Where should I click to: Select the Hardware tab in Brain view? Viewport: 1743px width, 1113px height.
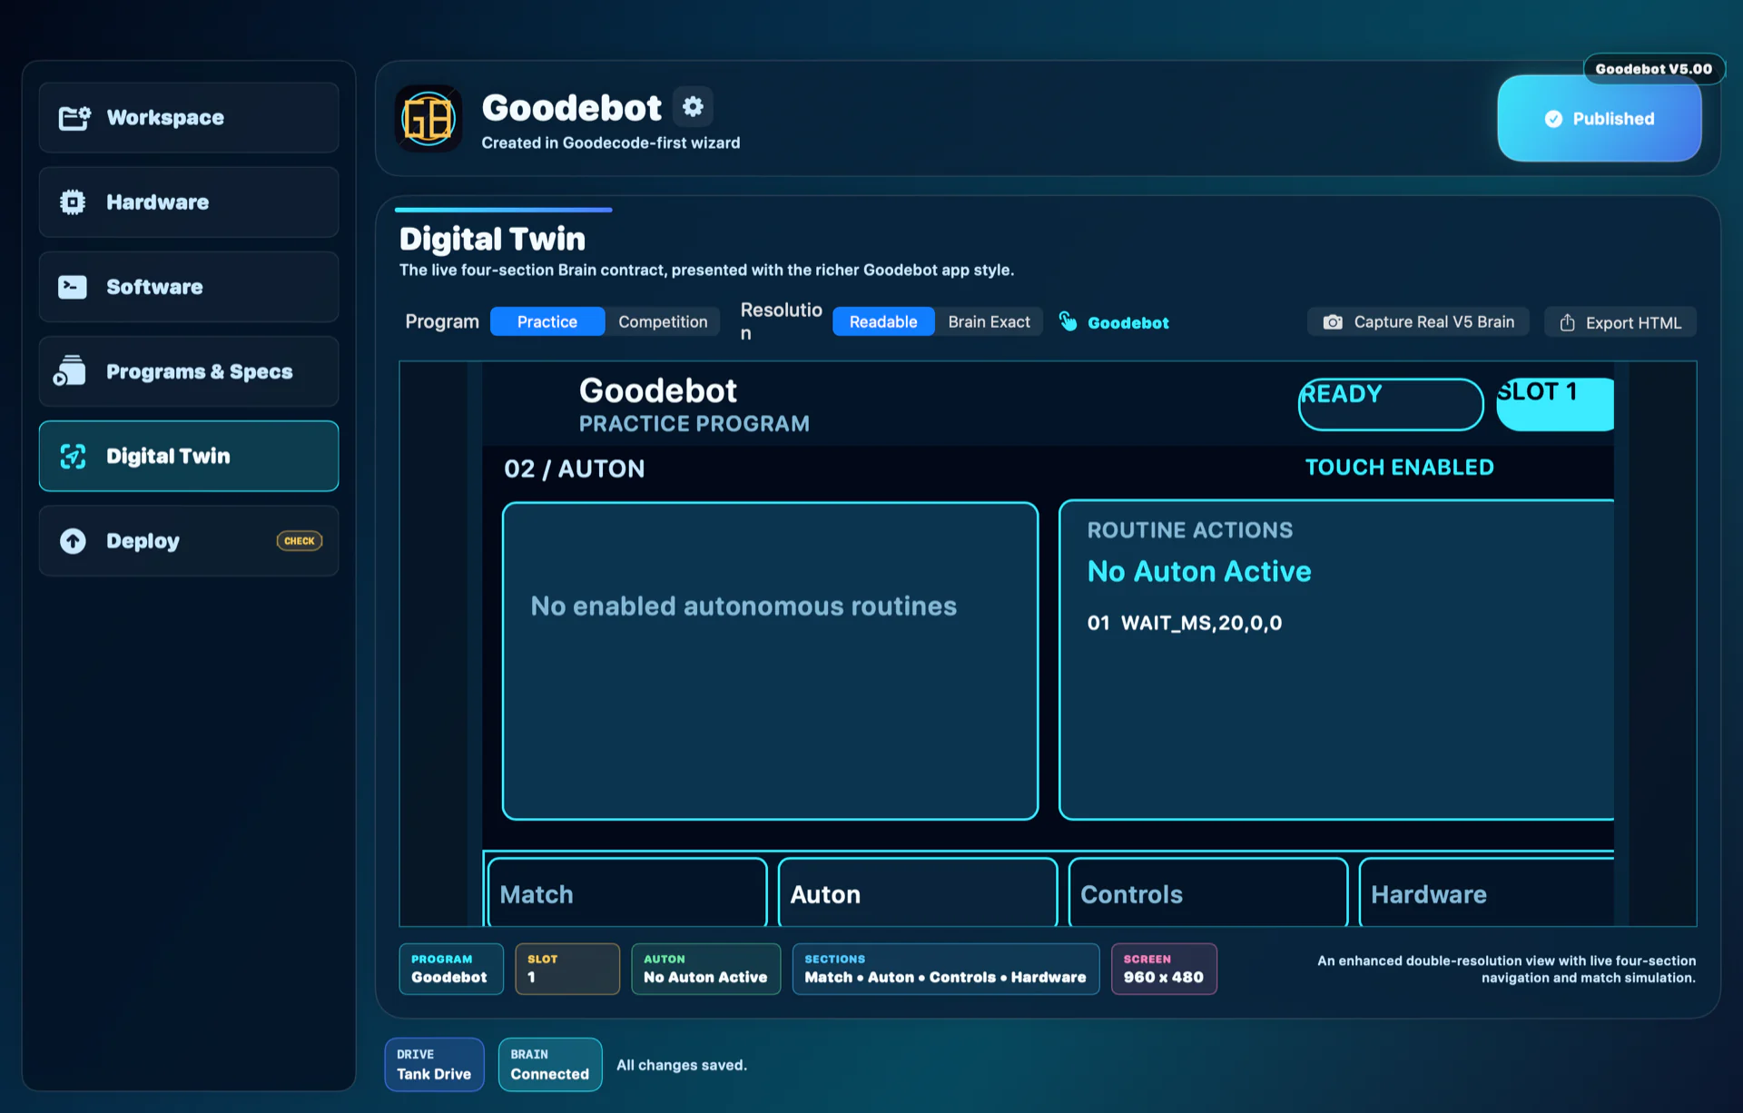(x=1487, y=893)
